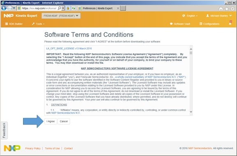Expand the Michael Stanley user menu
The width and height of the screenshot is (237, 156).
point(219,16)
